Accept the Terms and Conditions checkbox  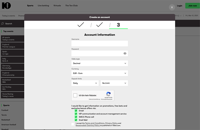73,124
